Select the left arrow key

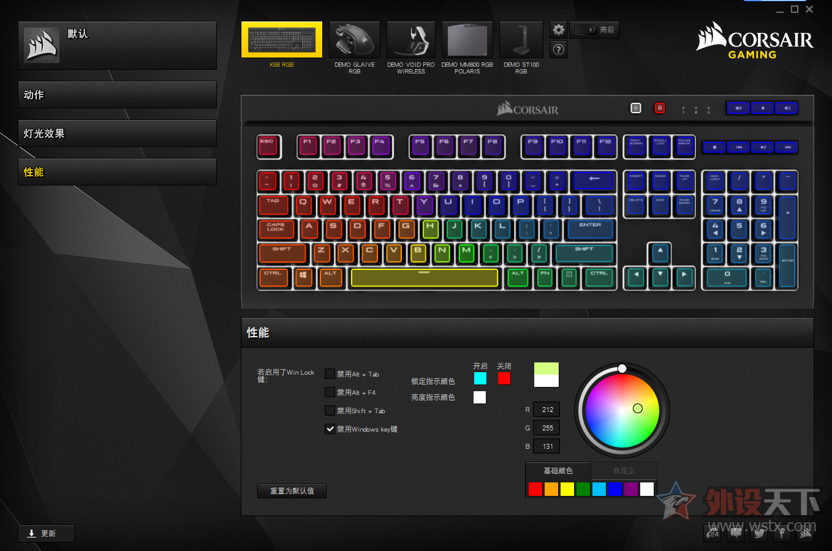[636, 277]
